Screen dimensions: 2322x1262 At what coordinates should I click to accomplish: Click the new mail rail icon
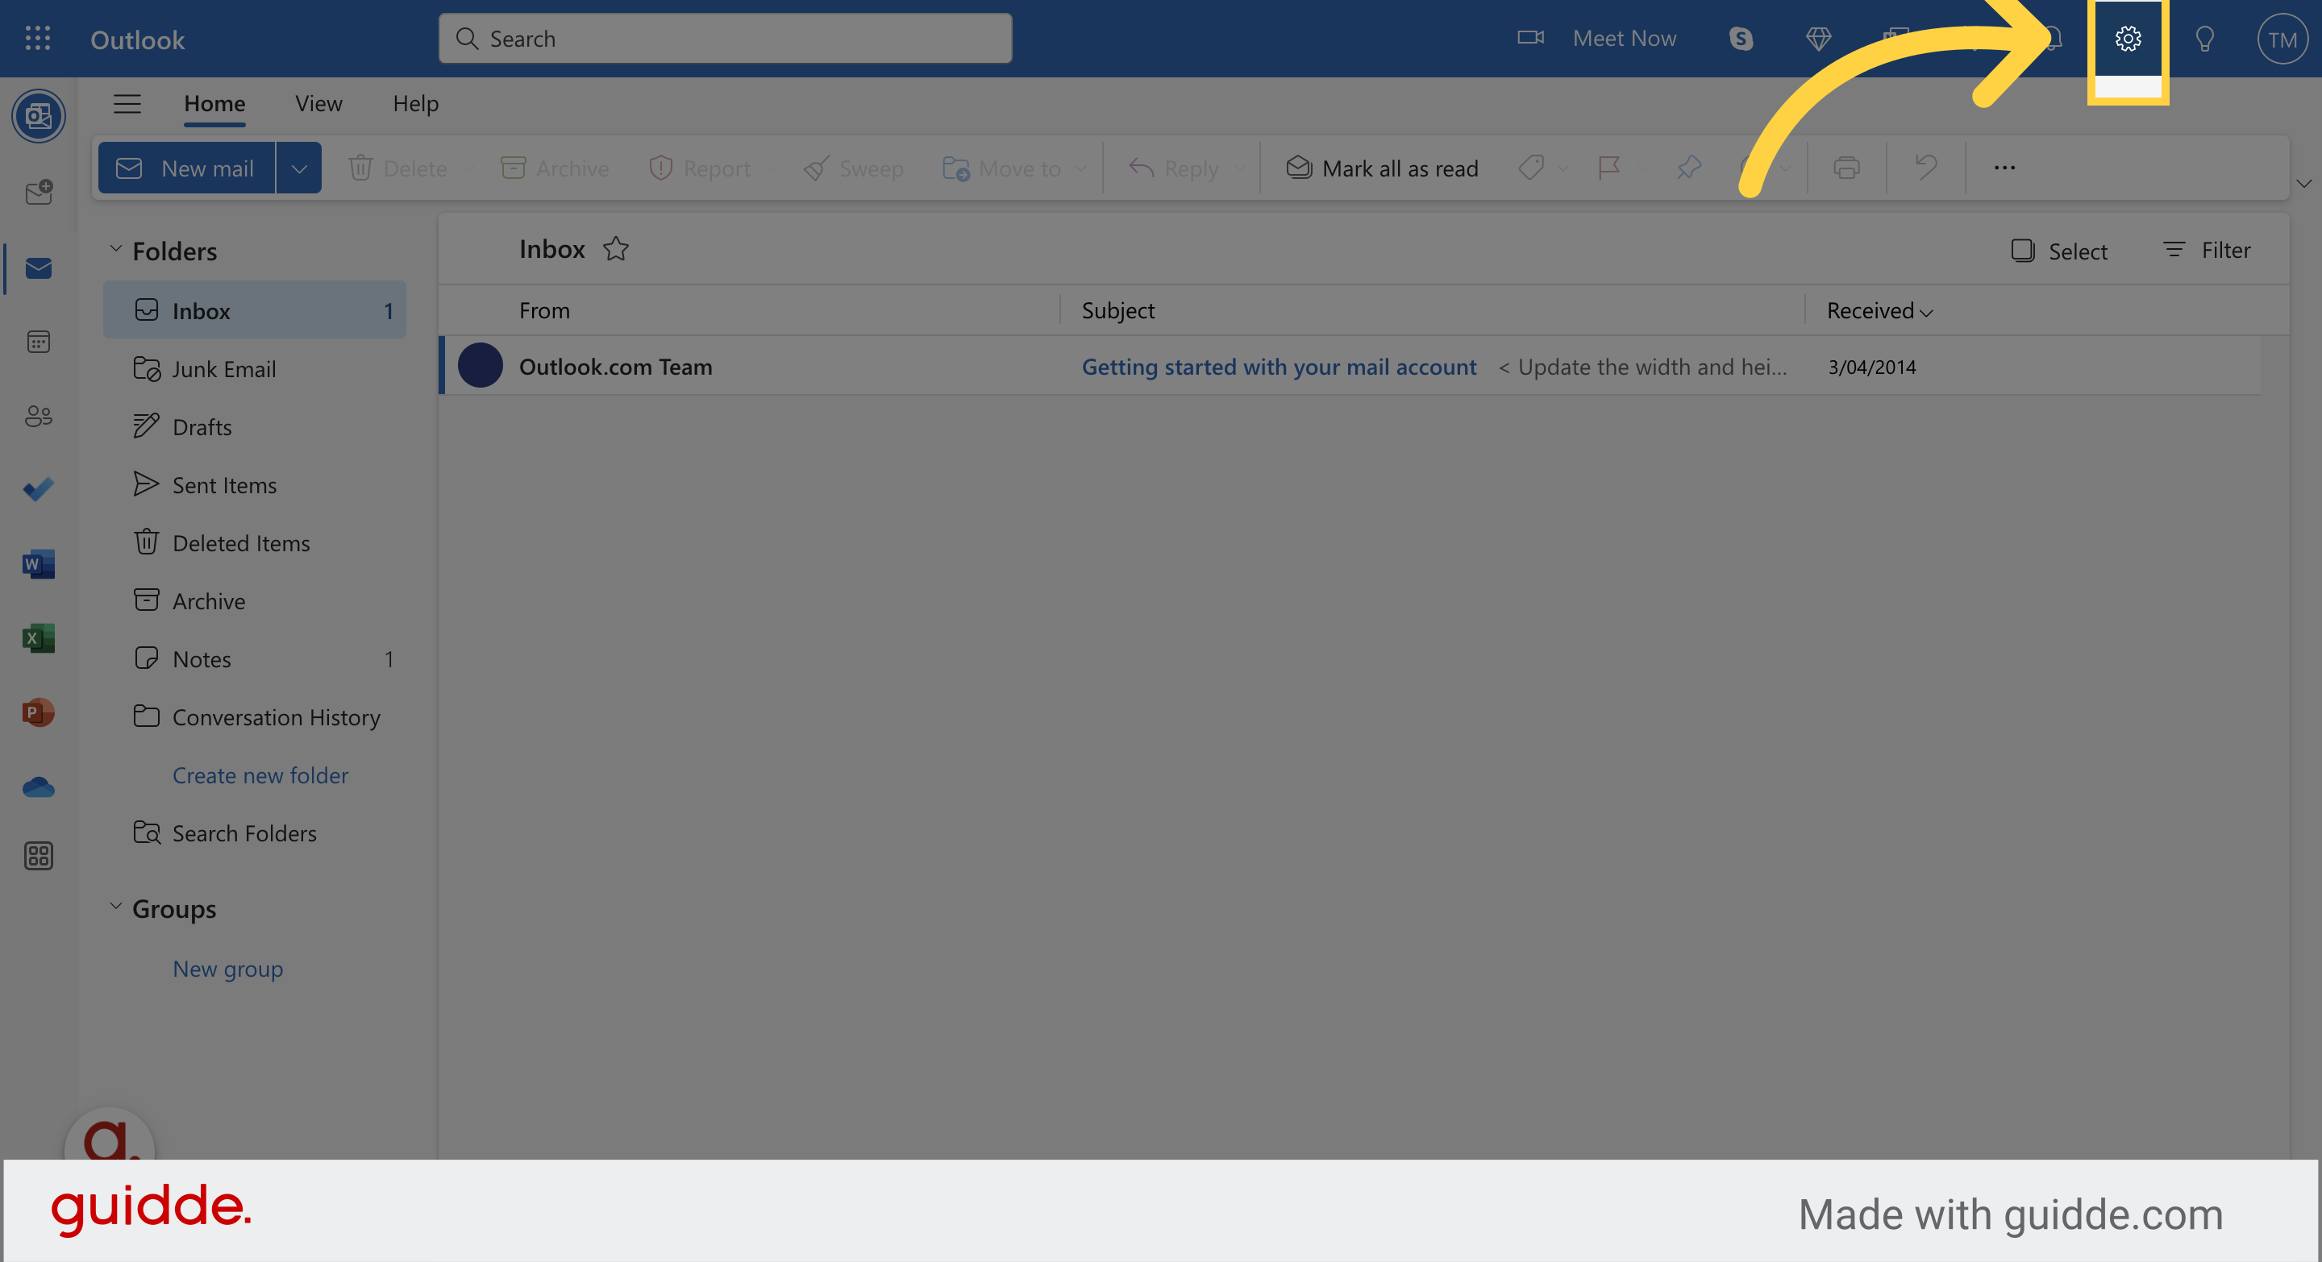coord(39,192)
